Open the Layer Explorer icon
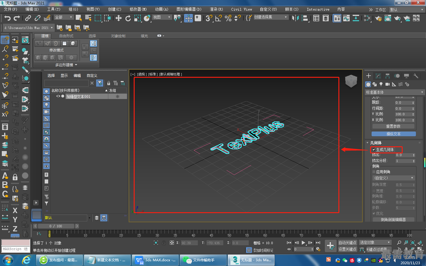 [x=326, y=18]
